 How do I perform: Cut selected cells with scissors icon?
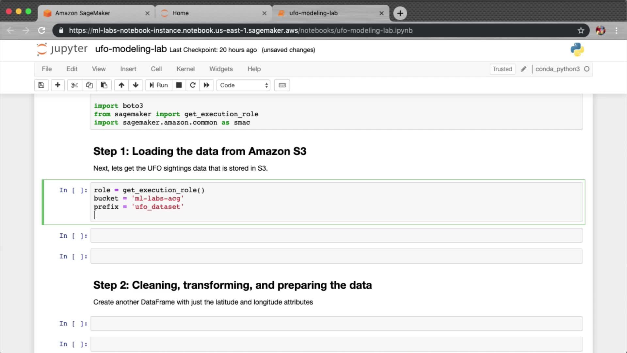74,85
